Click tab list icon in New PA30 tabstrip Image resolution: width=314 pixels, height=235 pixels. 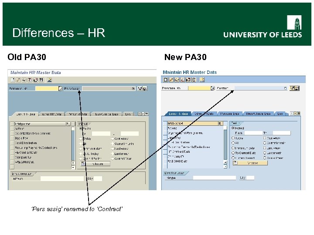click(x=299, y=113)
